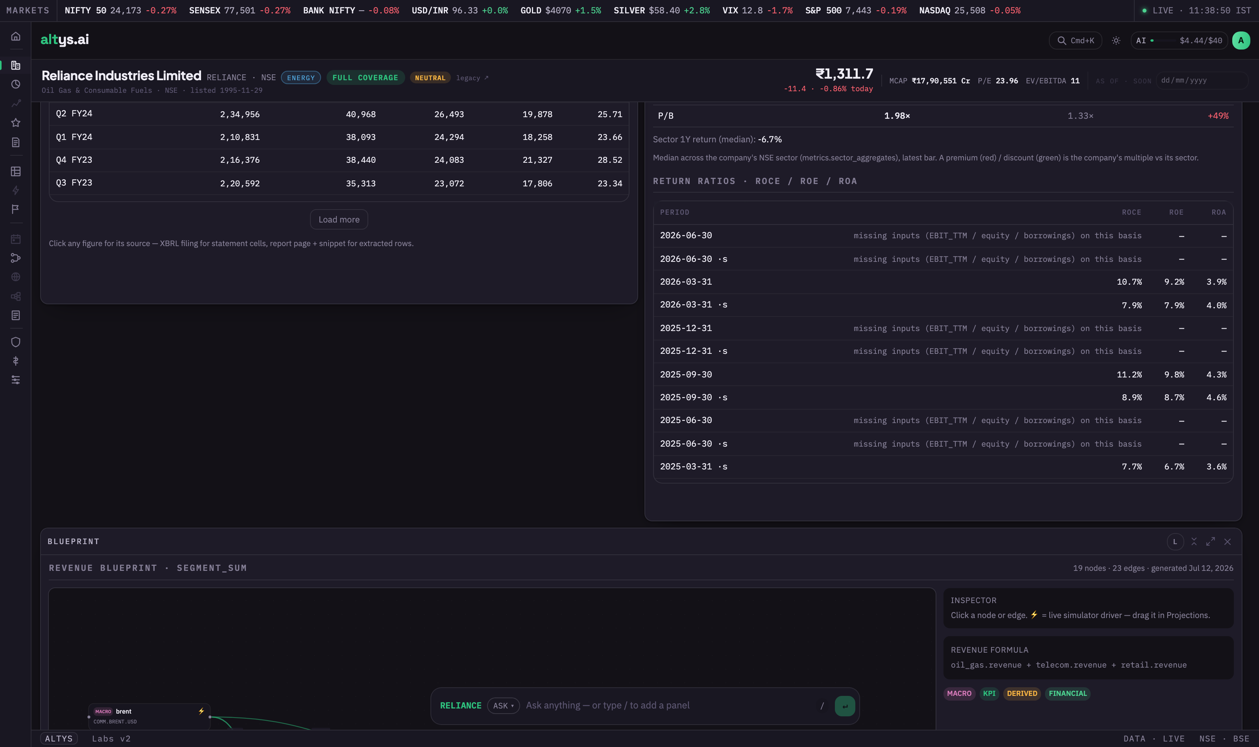The image size is (1259, 747).
Task: Select the Labs v2 tab in the footer
Action: coord(111,738)
